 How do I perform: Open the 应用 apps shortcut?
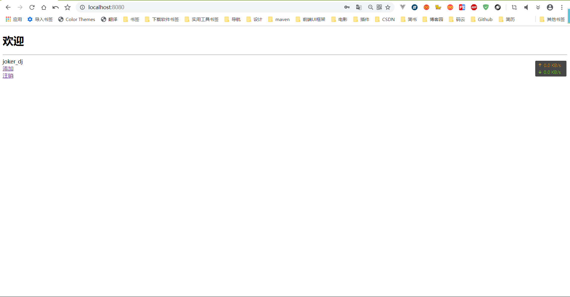[14, 19]
